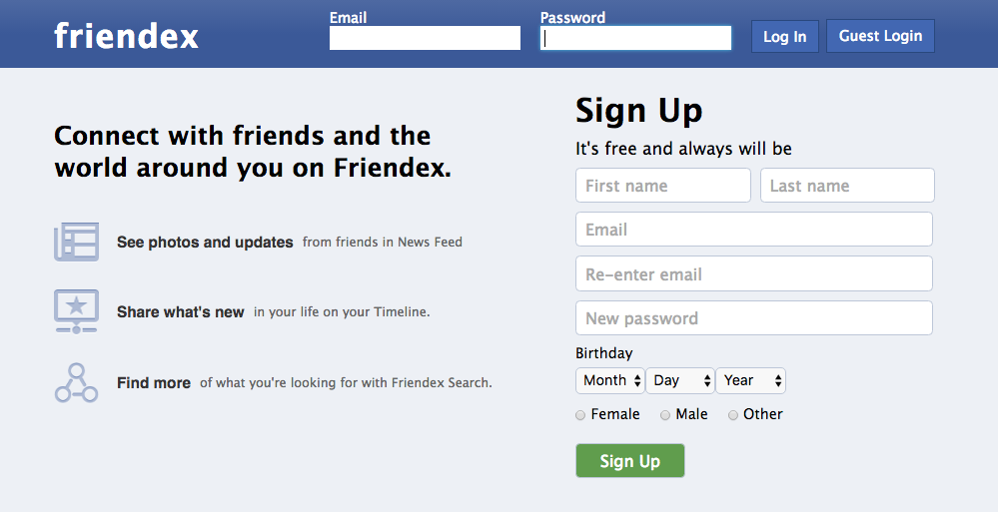This screenshot has width=998, height=512.
Task: Click the Re-enter email field
Action: click(754, 273)
